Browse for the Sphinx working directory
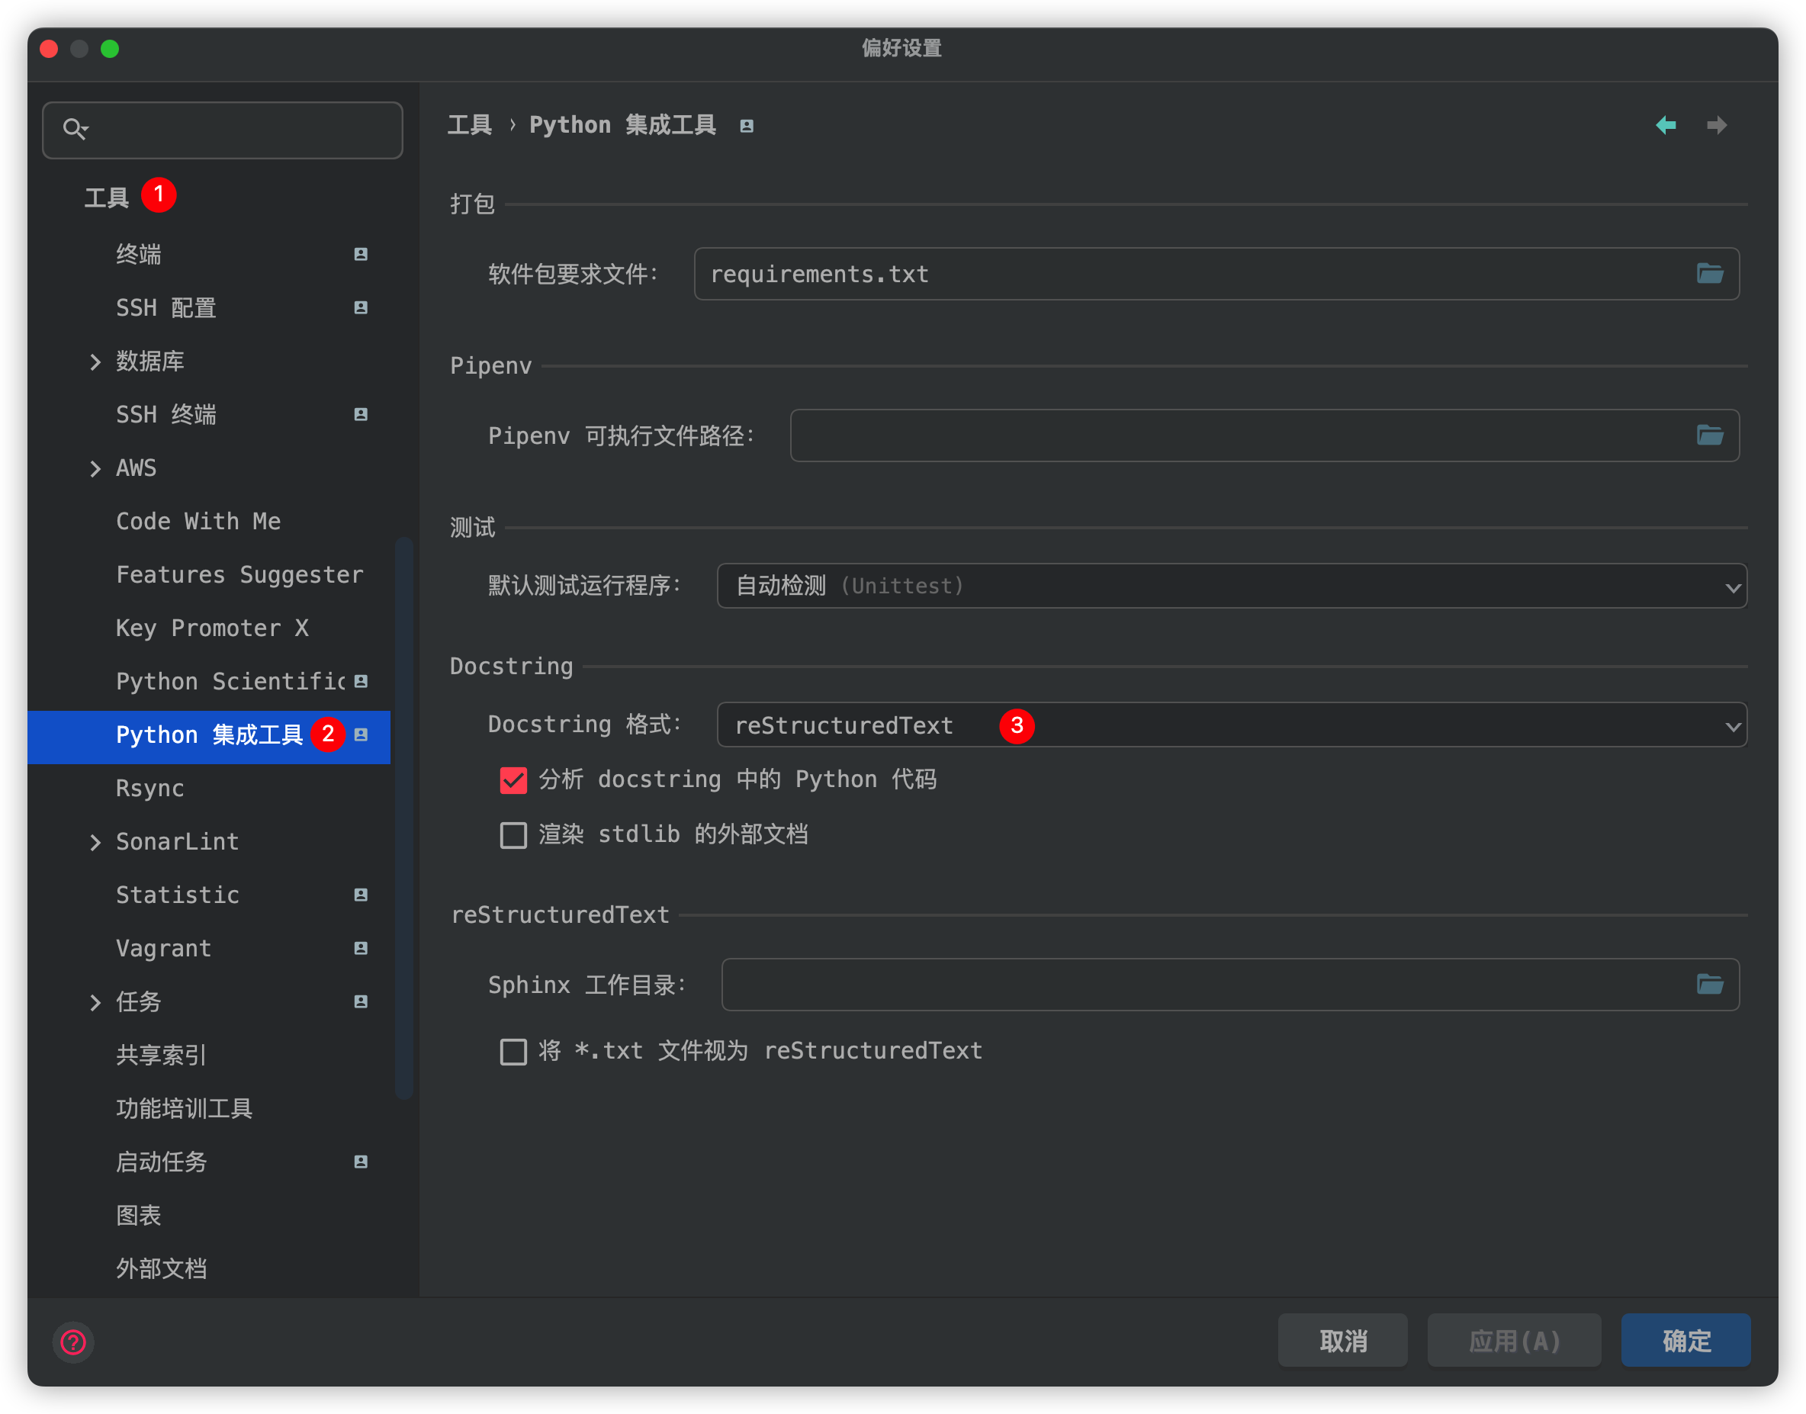 pos(1711,985)
